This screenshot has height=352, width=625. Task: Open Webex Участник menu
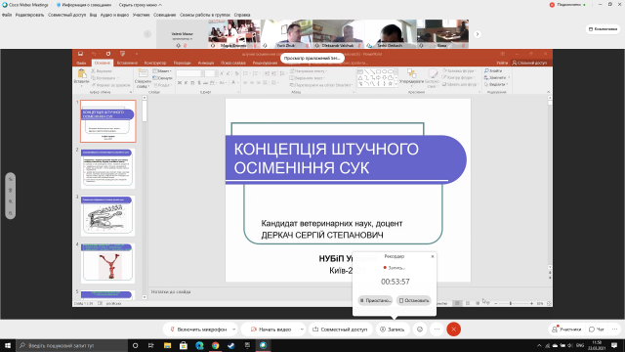(x=141, y=15)
